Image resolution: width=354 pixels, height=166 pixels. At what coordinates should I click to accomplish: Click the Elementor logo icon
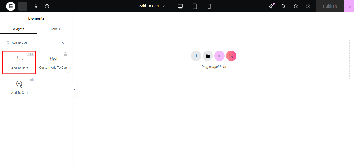(x=11, y=6)
